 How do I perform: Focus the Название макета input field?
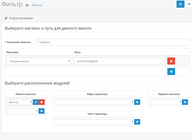point(113,42)
